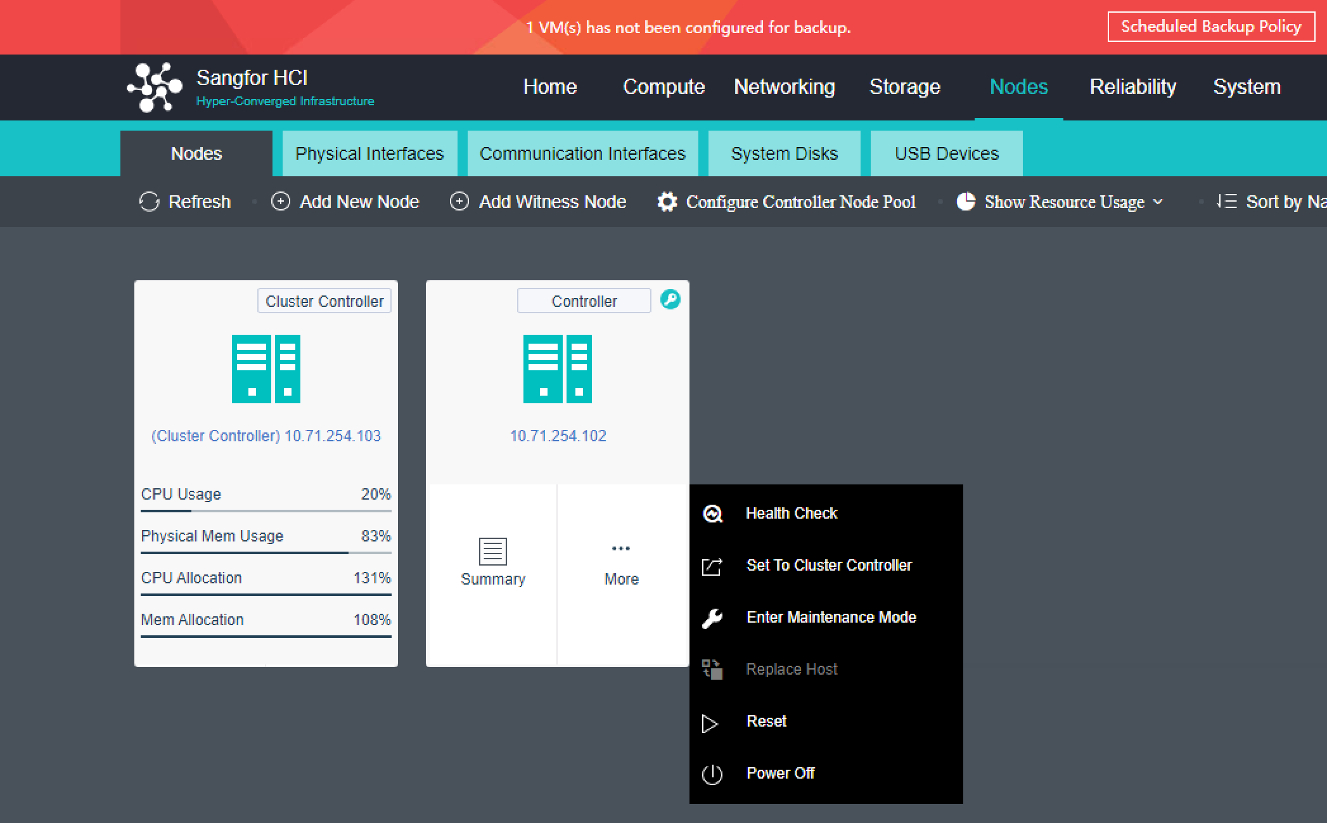The height and width of the screenshot is (823, 1327).
Task: Open the Compute menu
Action: pyautogui.click(x=663, y=87)
